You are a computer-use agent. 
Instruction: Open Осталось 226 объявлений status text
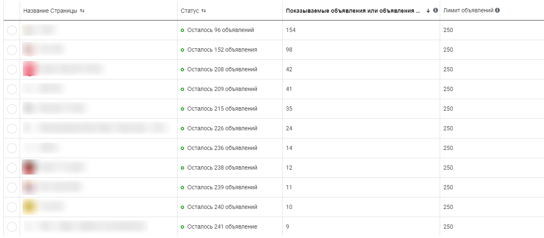(x=222, y=129)
